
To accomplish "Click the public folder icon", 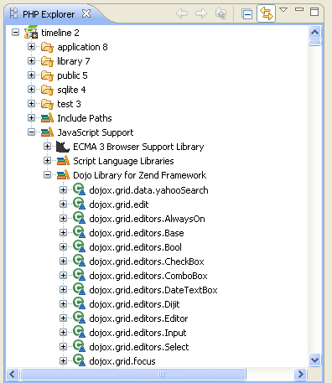I will tap(47, 75).
